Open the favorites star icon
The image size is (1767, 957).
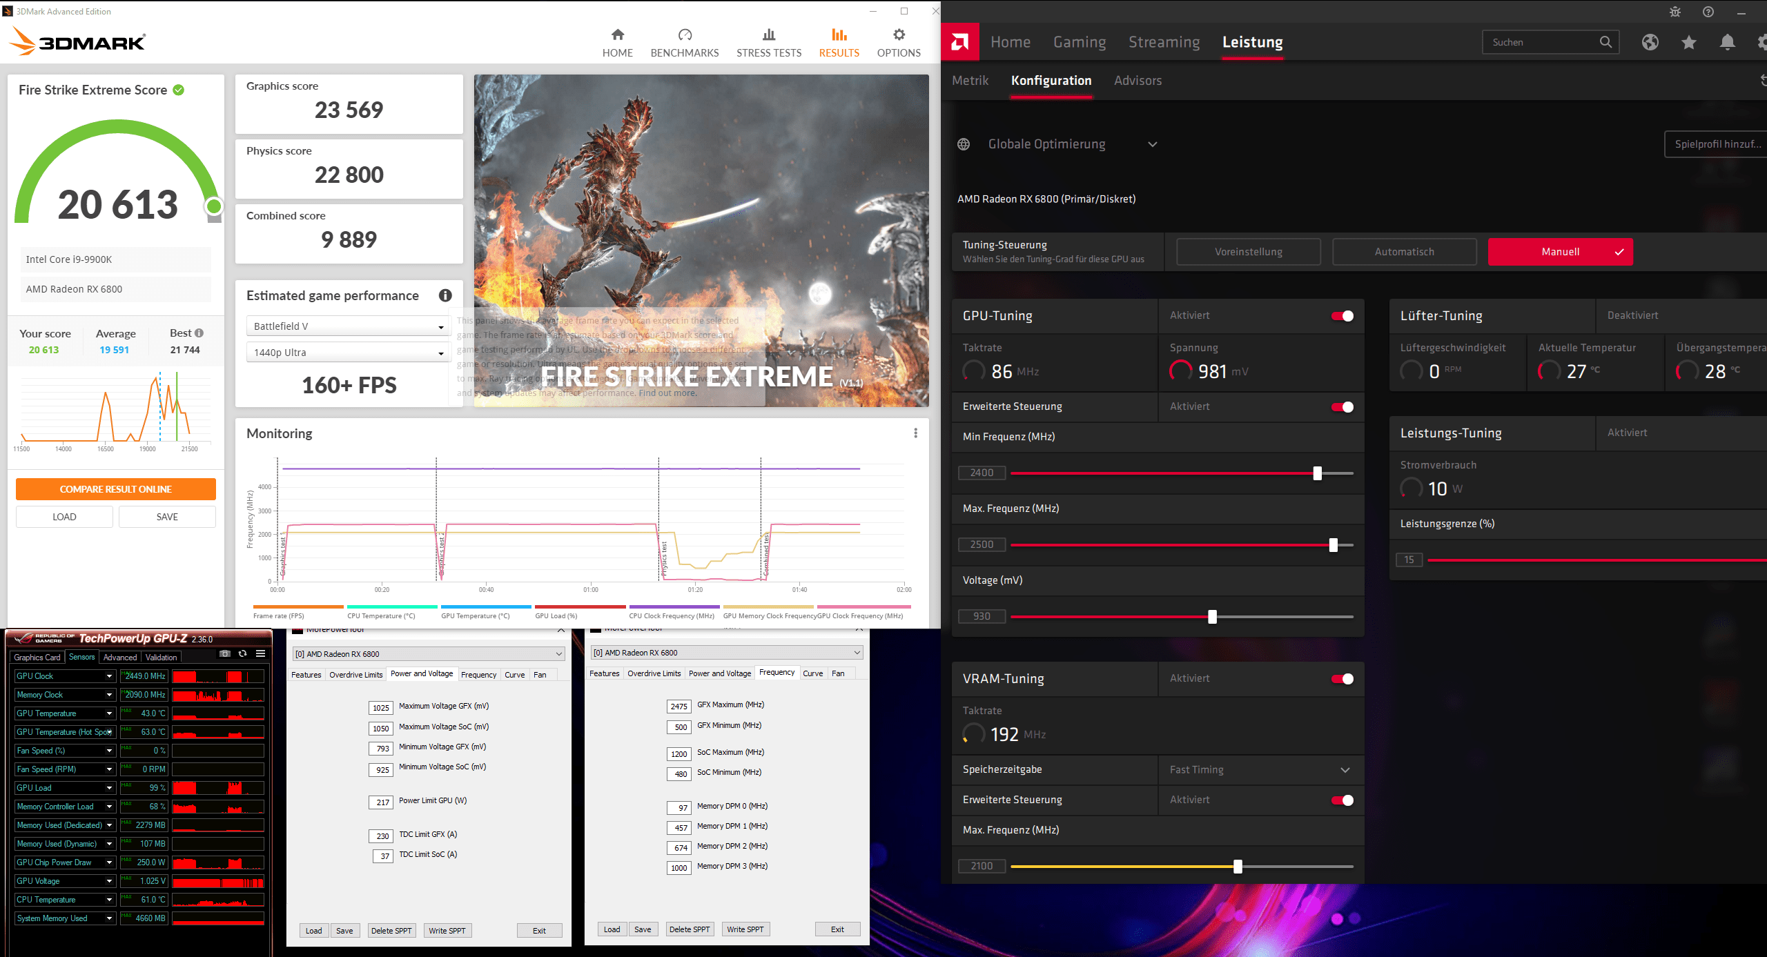point(1688,42)
